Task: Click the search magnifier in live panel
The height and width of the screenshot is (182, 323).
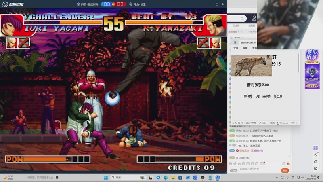Action: 242,19
